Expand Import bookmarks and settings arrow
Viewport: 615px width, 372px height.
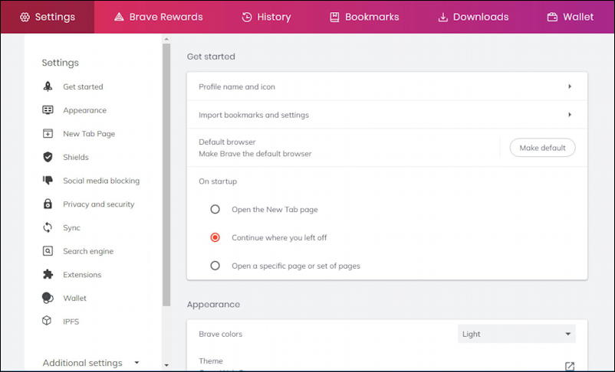(570, 115)
